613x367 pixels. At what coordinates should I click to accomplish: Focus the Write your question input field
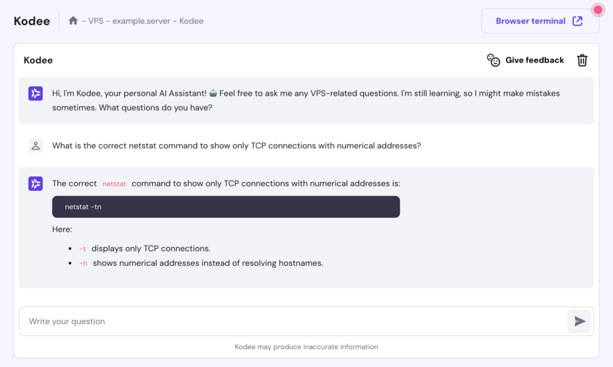239,321
